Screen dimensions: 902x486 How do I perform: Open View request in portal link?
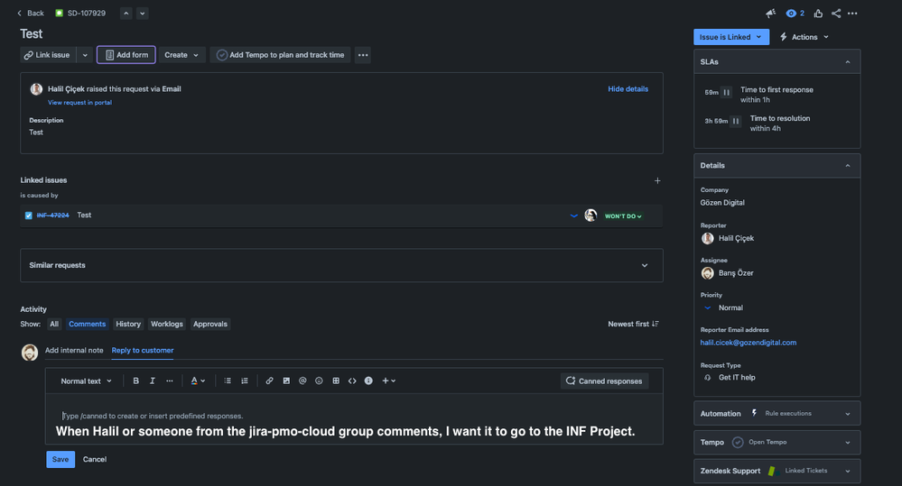[80, 102]
